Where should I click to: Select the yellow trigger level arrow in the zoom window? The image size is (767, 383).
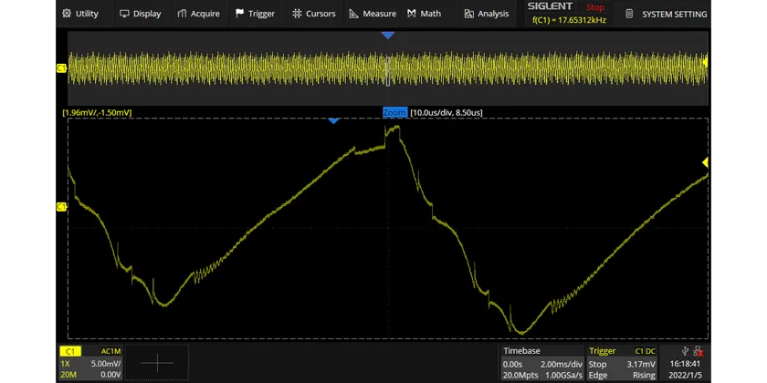(705, 162)
